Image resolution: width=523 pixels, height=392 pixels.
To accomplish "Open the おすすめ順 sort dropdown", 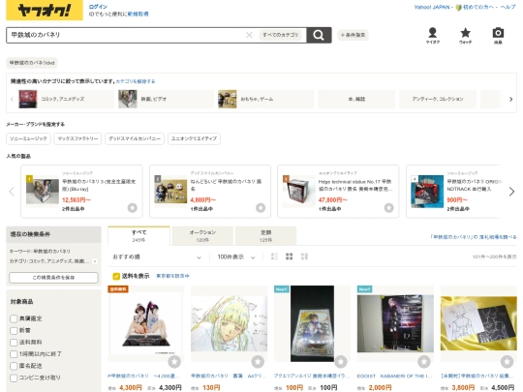I will 157,257.
